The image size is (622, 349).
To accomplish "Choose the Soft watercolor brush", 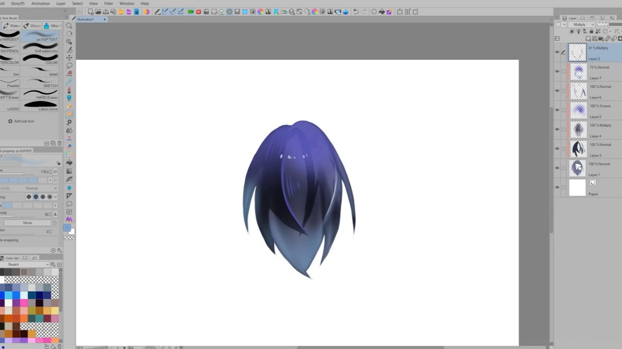I will pos(40,48).
